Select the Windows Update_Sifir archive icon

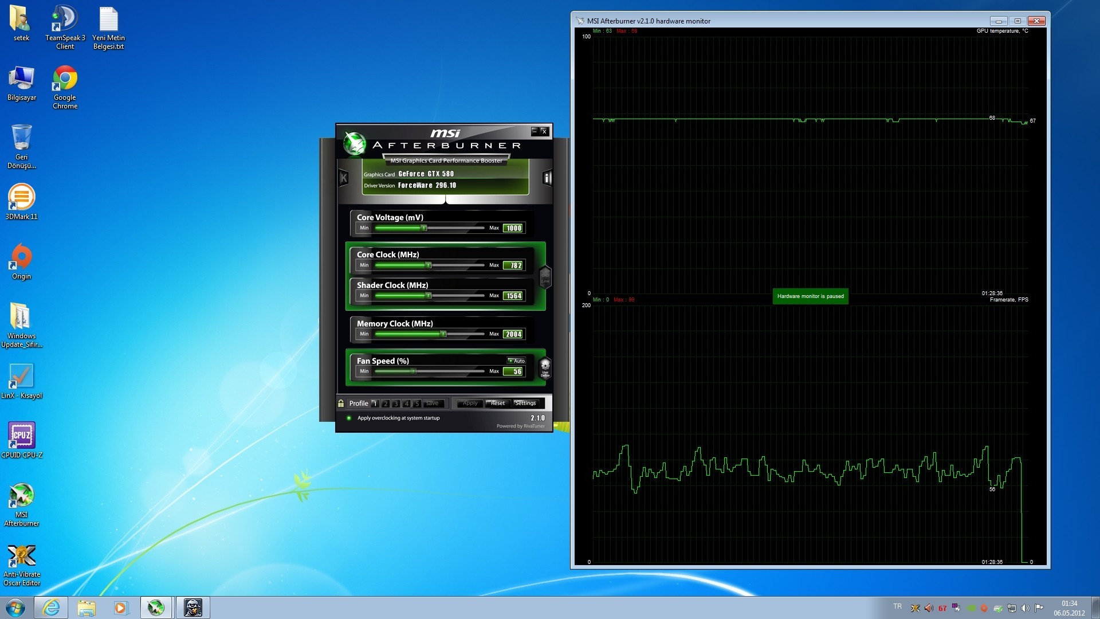coord(21,324)
